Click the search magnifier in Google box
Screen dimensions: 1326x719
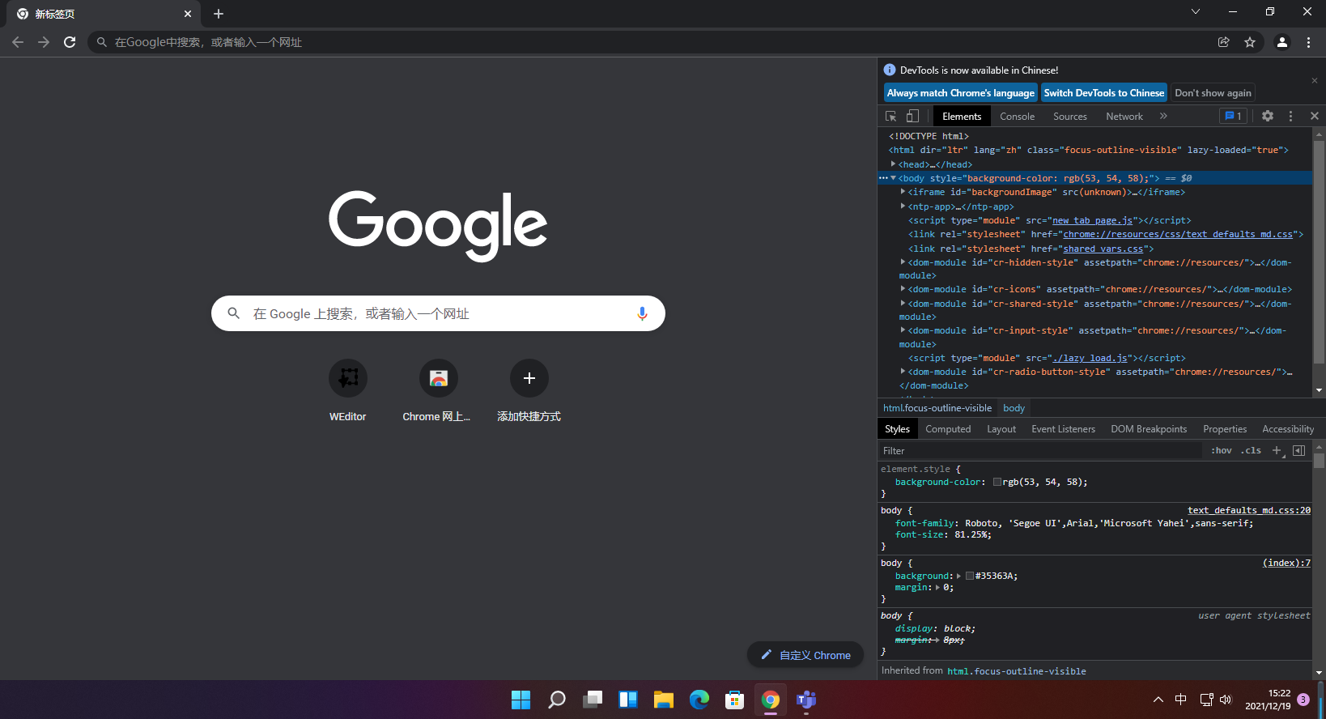(x=234, y=313)
